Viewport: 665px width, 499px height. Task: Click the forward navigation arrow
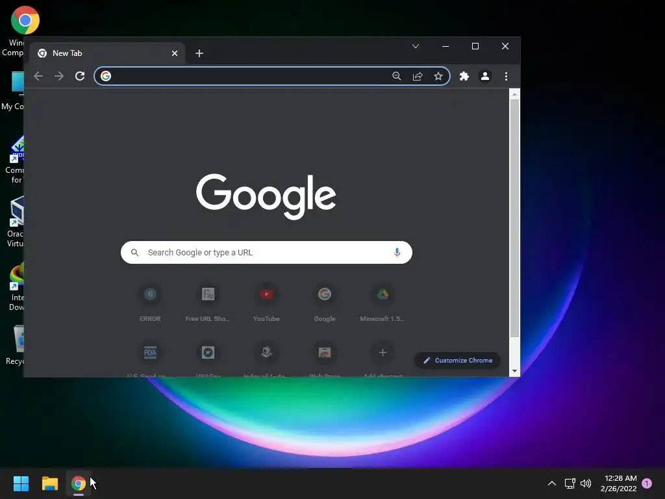coord(59,76)
